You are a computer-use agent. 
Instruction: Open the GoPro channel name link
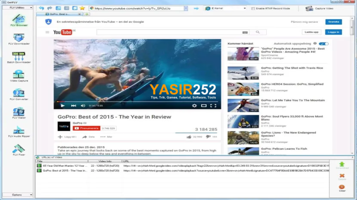[x=77, y=123]
